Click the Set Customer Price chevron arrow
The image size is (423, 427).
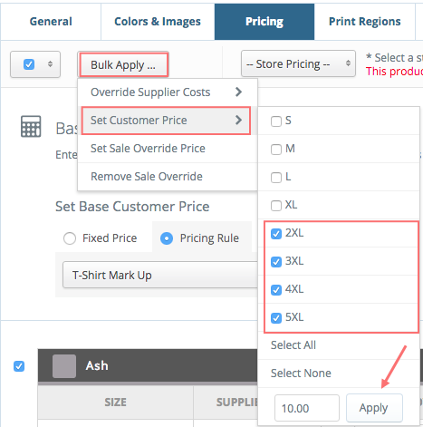(x=238, y=120)
